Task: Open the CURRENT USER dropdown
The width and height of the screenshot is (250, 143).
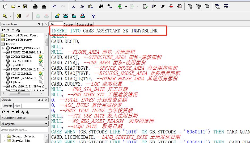Action: [x=24, y=118]
